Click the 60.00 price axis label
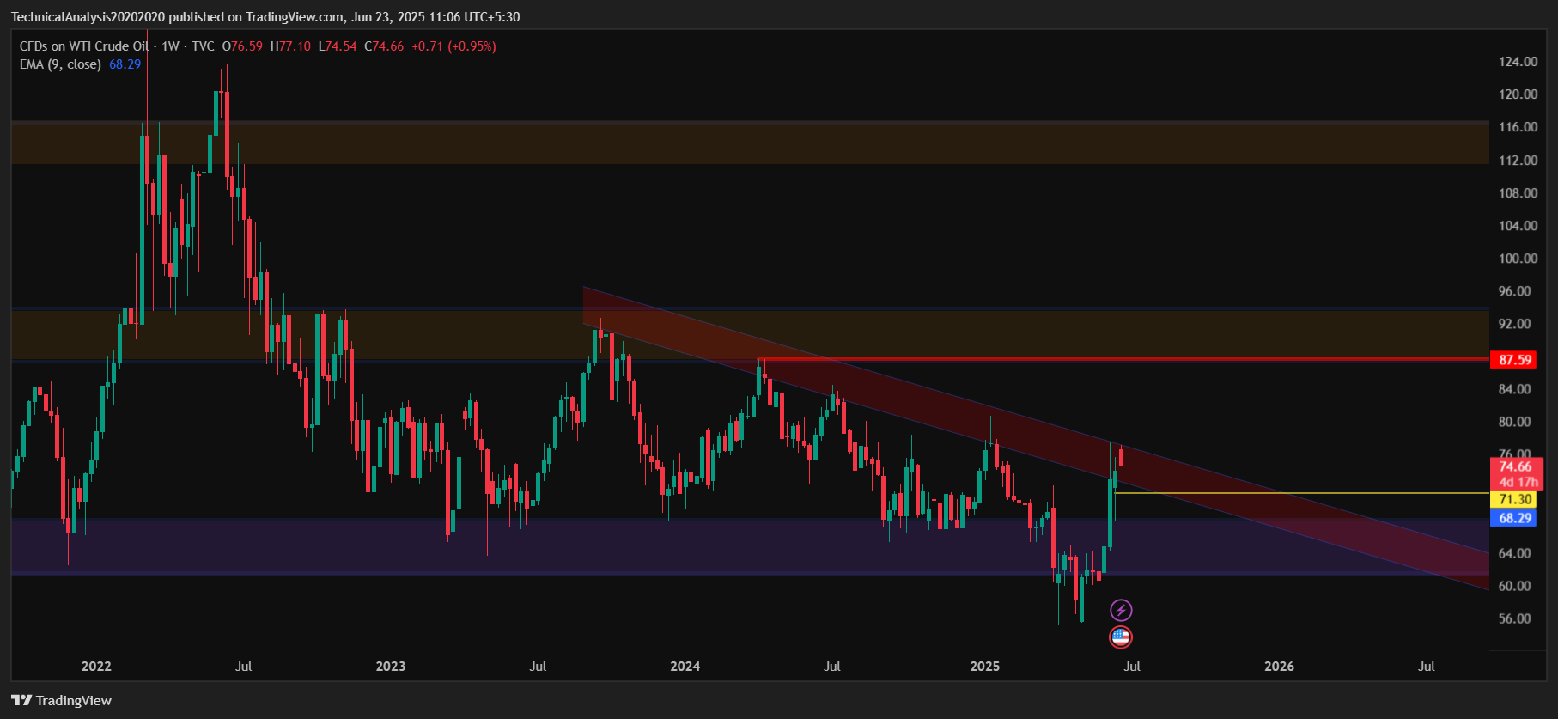Screen dimensions: 1558x719 (x=1514, y=586)
